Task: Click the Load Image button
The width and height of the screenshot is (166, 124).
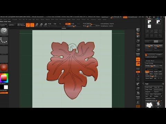Action: point(154,63)
